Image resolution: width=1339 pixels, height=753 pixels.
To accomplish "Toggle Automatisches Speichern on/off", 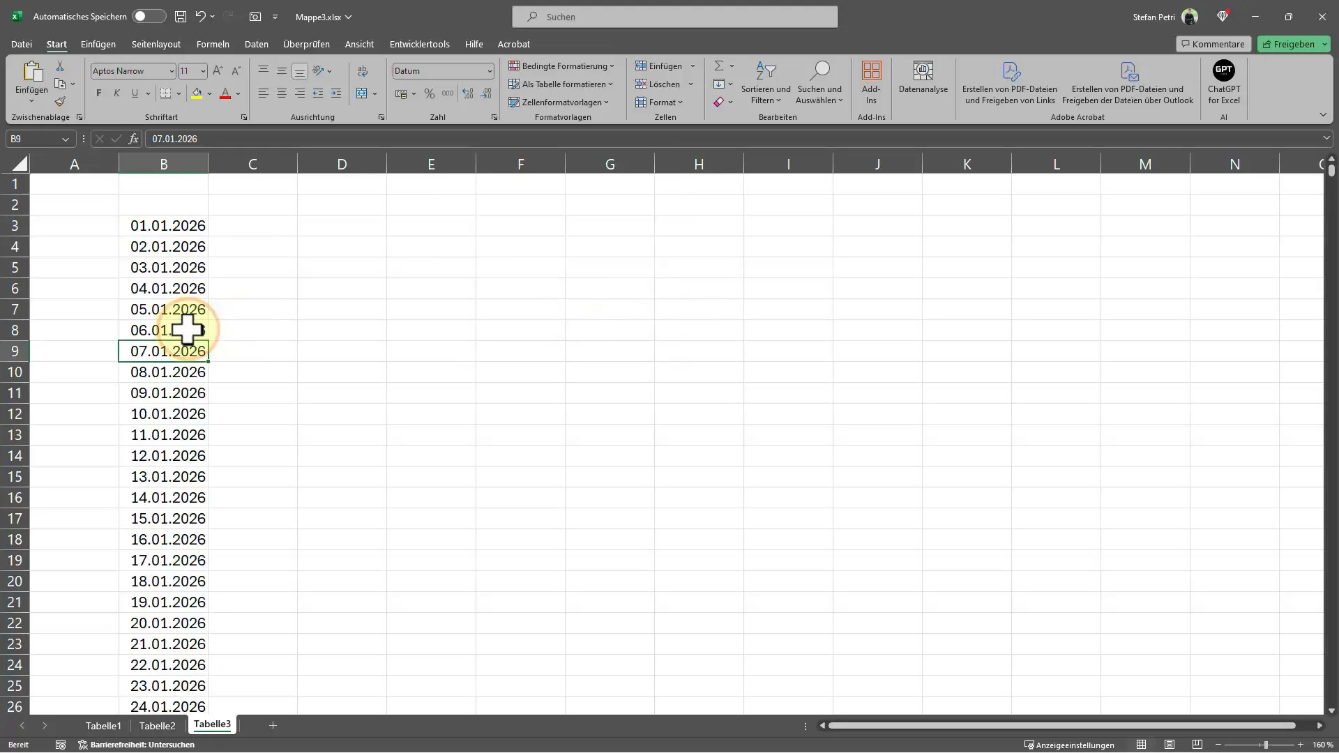I will (147, 17).
